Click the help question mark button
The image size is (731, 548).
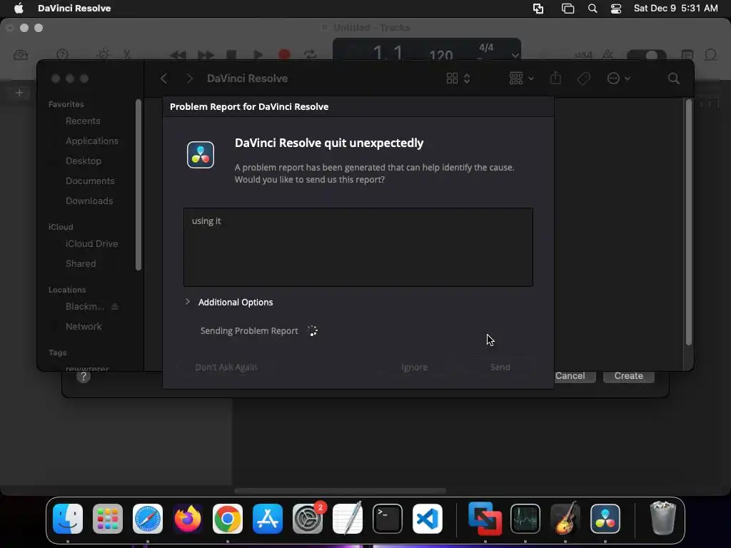click(84, 377)
